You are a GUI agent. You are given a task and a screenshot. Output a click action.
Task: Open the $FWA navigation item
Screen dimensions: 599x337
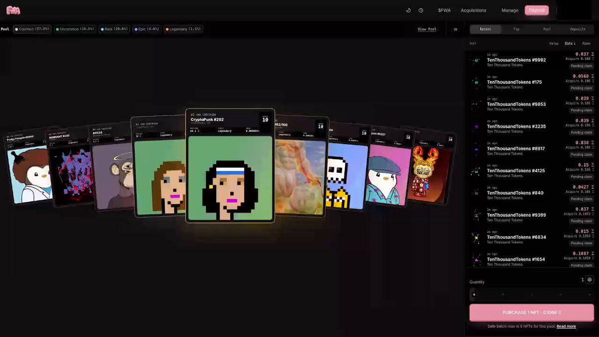pyautogui.click(x=444, y=10)
